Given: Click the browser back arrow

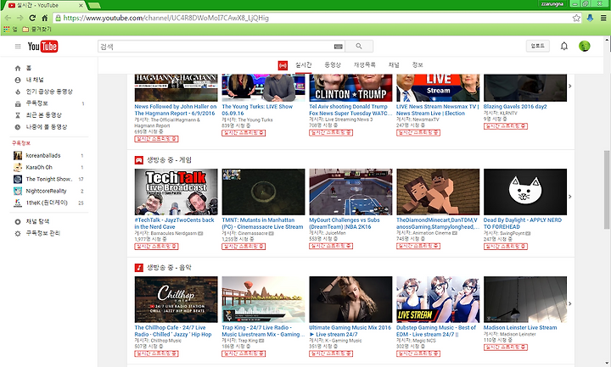Looking at the screenshot, I should [x=8, y=18].
